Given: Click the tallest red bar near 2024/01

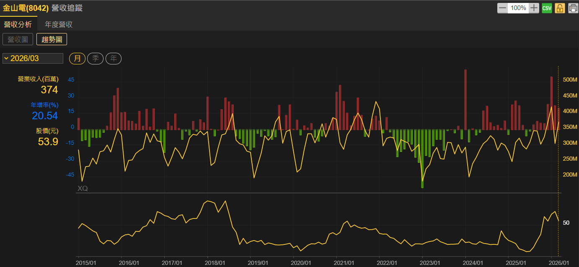Looking at the screenshot, I should (465, 100).
